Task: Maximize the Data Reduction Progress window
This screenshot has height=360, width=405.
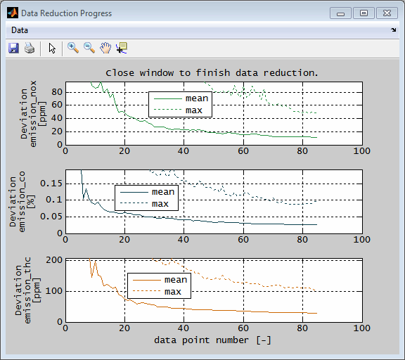Action: 364,13
